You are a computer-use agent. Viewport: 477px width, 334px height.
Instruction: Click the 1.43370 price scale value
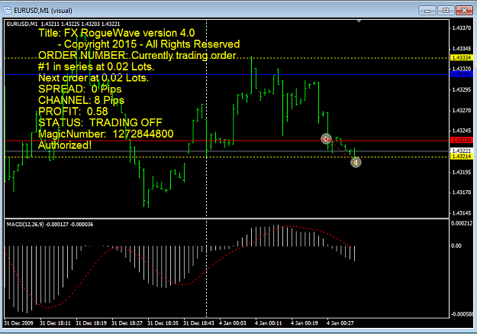(x=462, y=28)
